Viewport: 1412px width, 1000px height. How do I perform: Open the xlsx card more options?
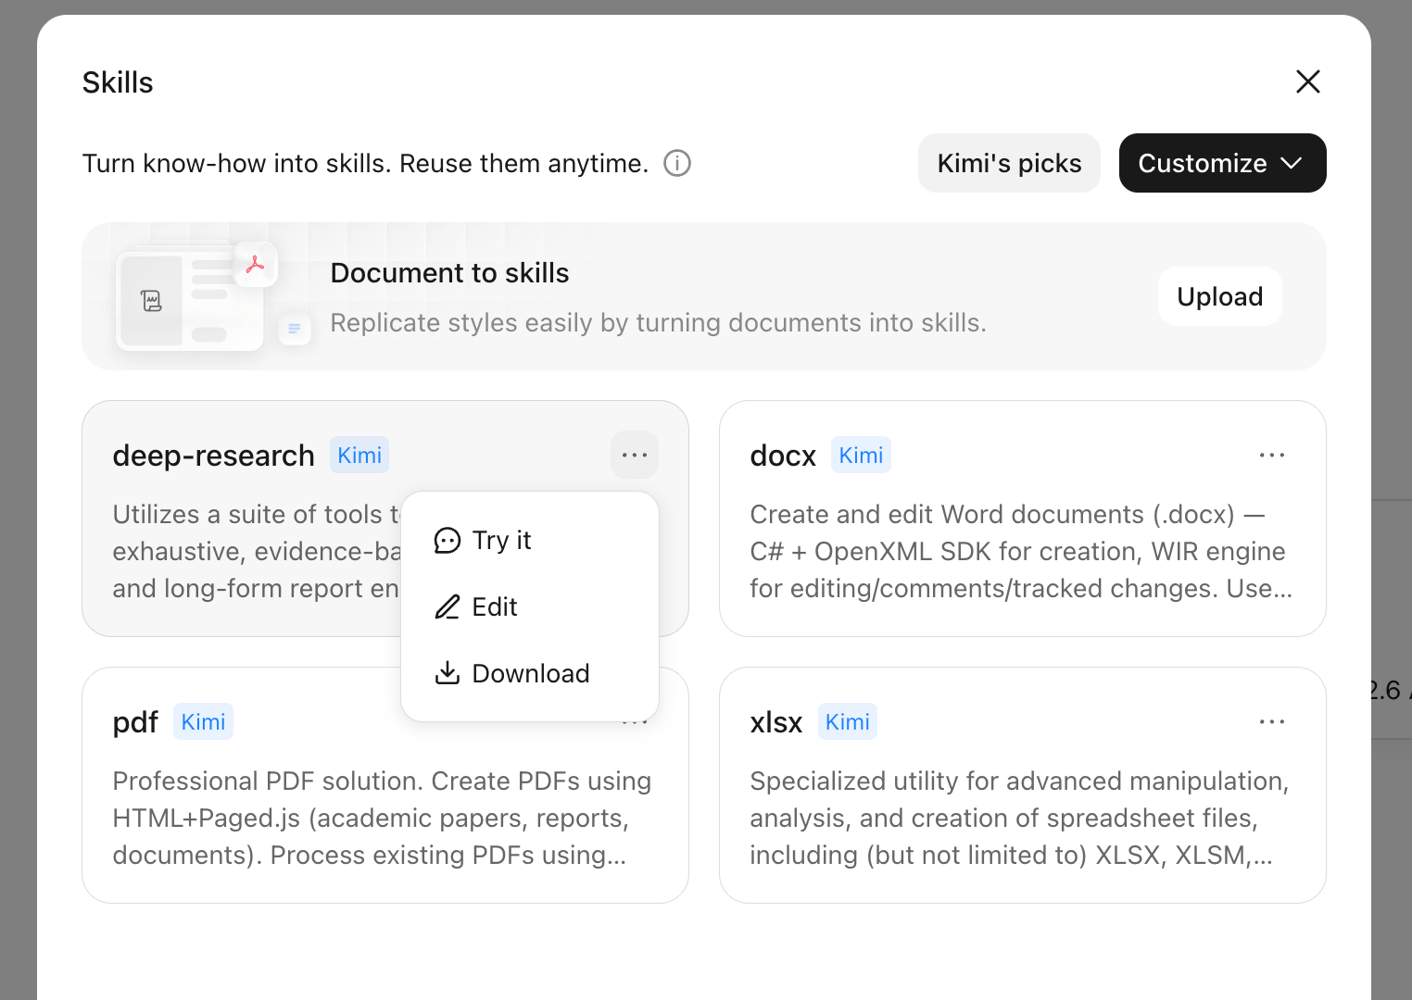click(x=1272, y=721)
